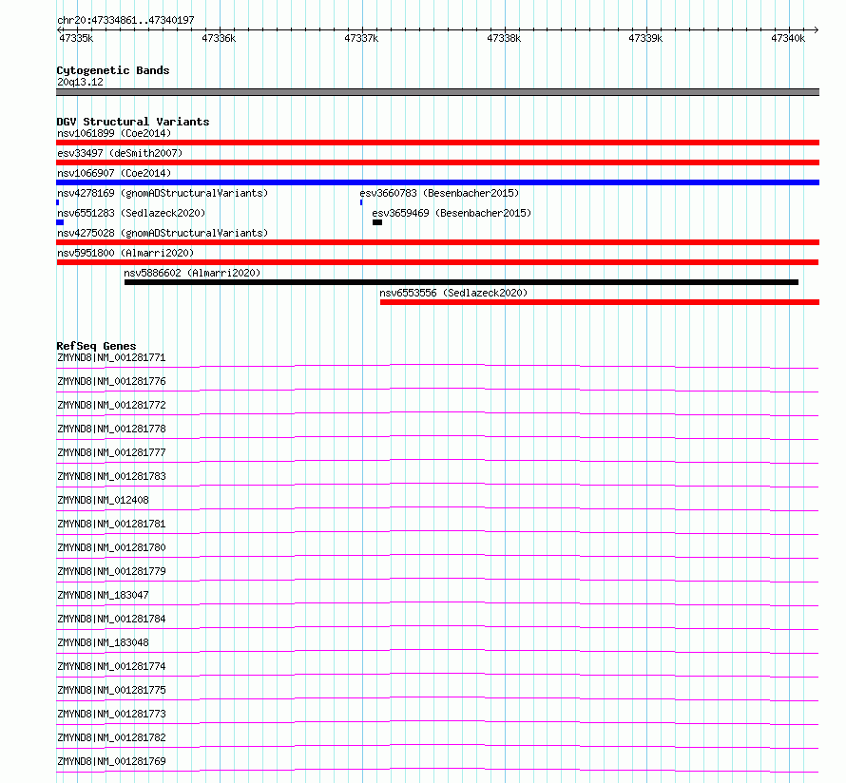Open the Cytogenetic Bands track heading
This screenshot has width=846, height=783.
[113, 70]
